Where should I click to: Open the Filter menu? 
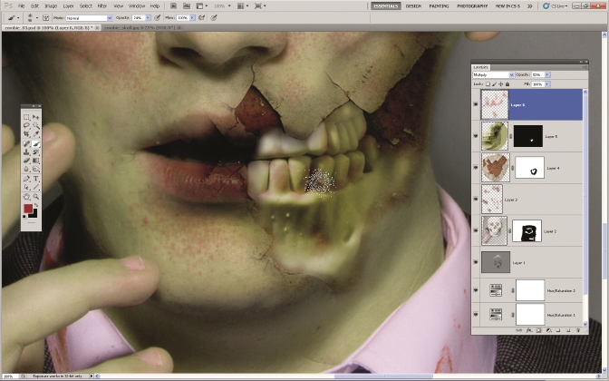[102, 5]
